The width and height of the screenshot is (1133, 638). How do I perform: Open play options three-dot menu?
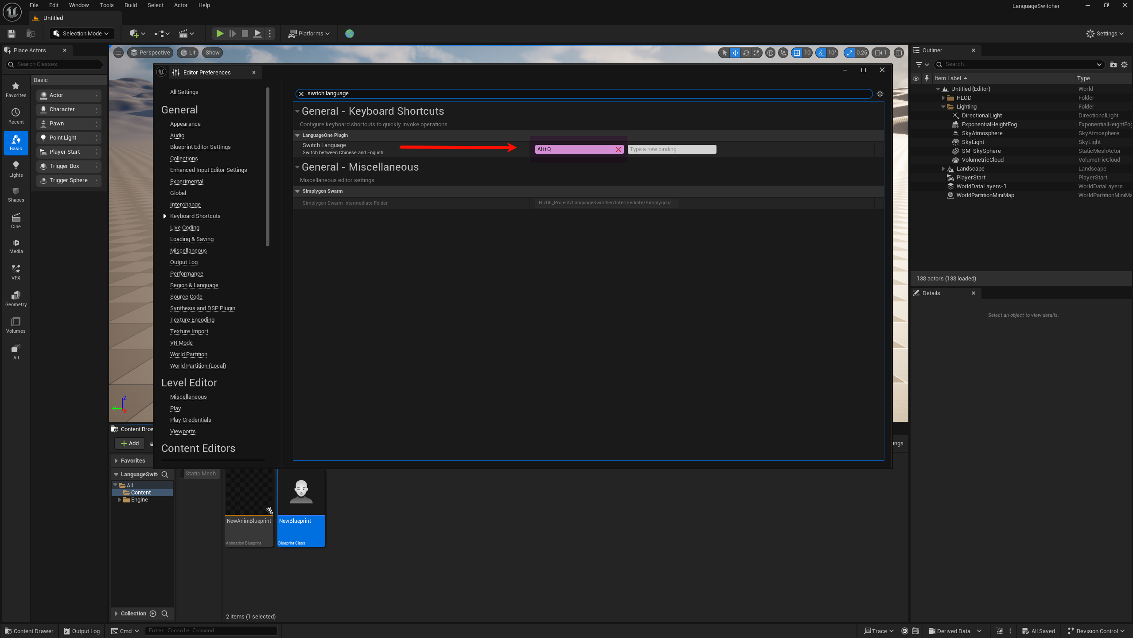(x=269, y=33)
